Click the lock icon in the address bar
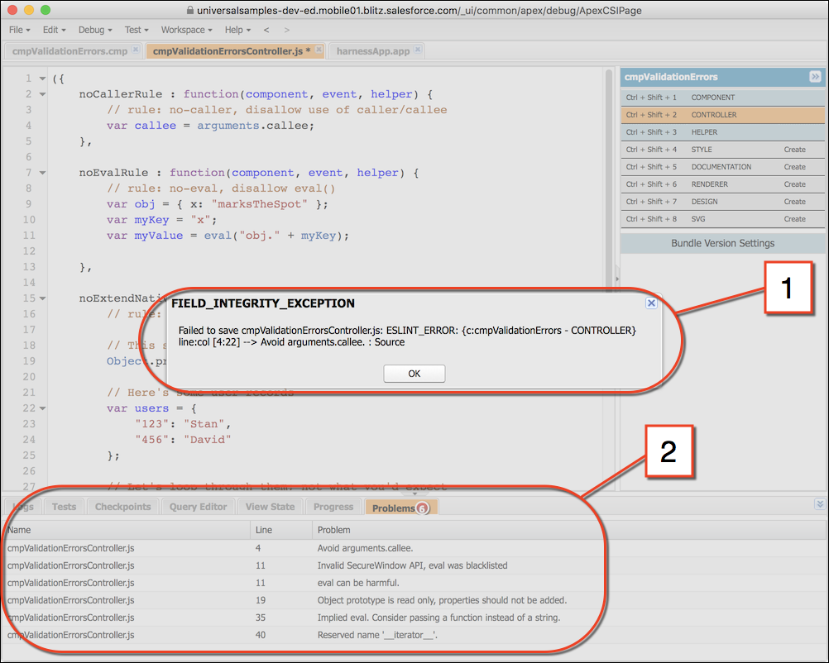This screenshot has width=829, height=663. [190, 10]
